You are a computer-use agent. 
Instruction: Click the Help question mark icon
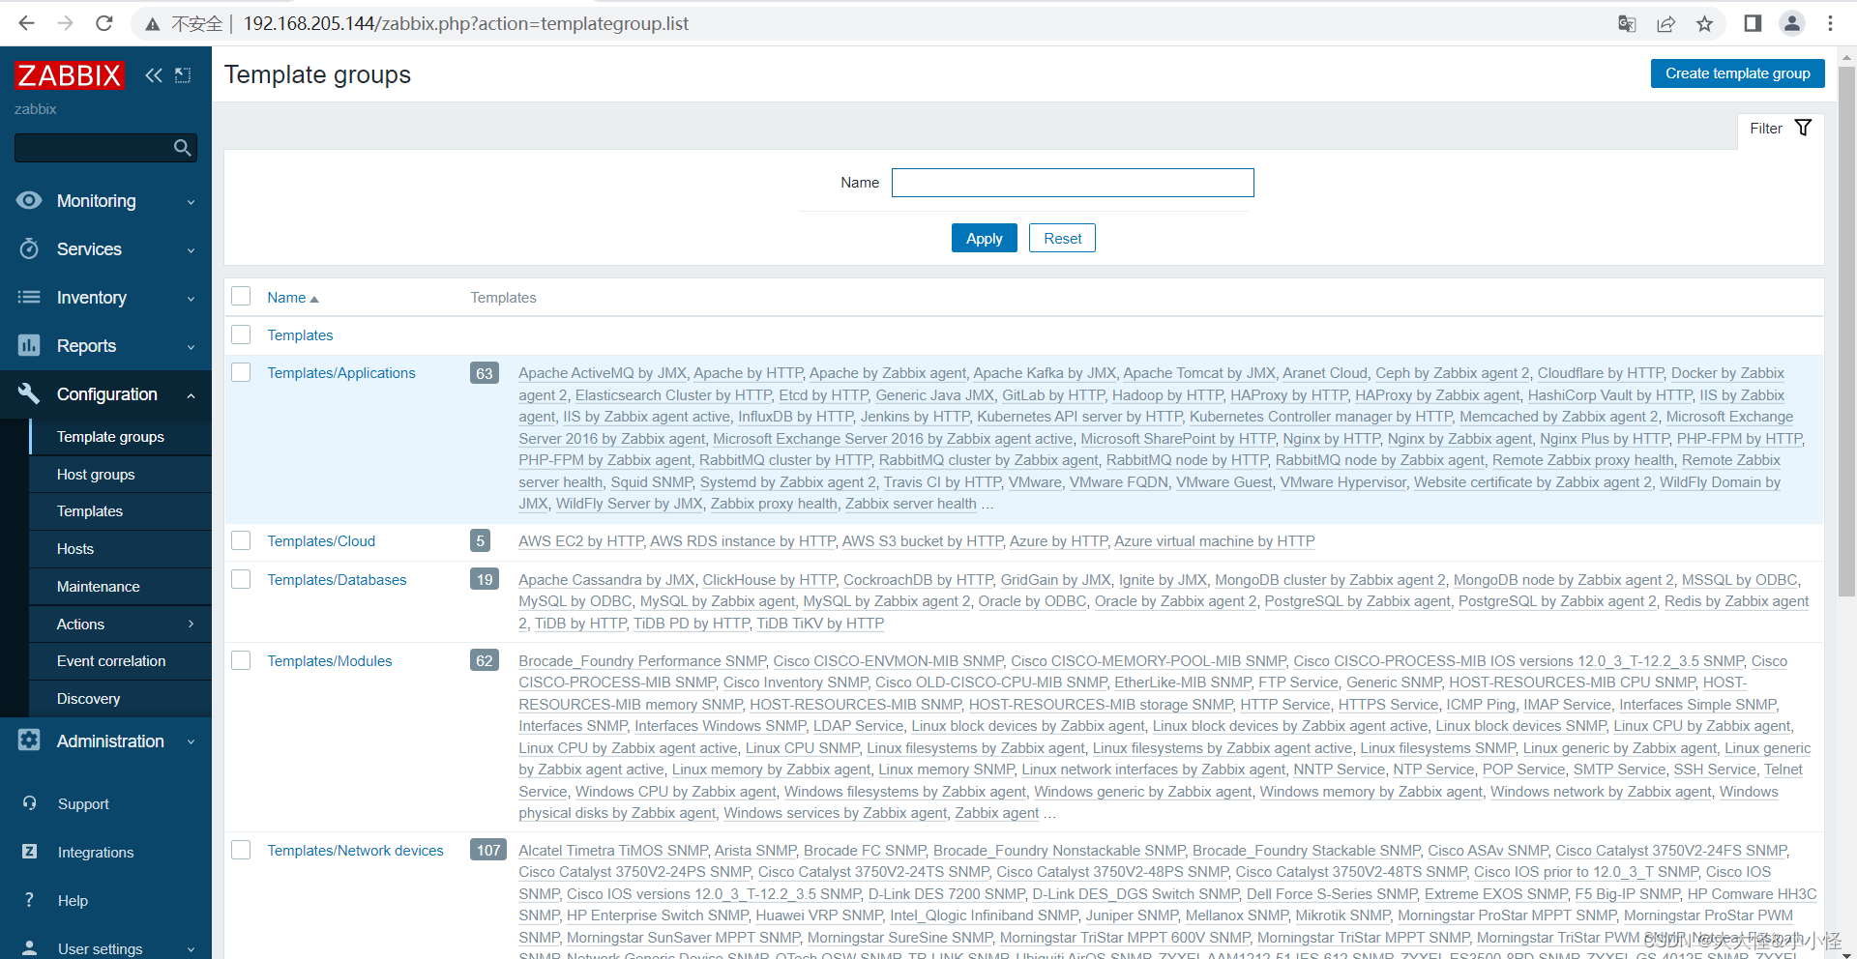(30, 900)
